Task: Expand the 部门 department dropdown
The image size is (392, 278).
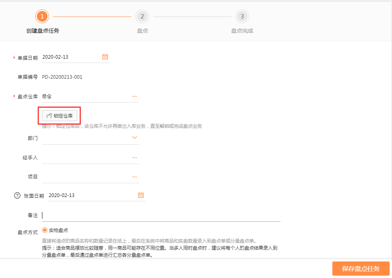Action: tap(135, 137)
